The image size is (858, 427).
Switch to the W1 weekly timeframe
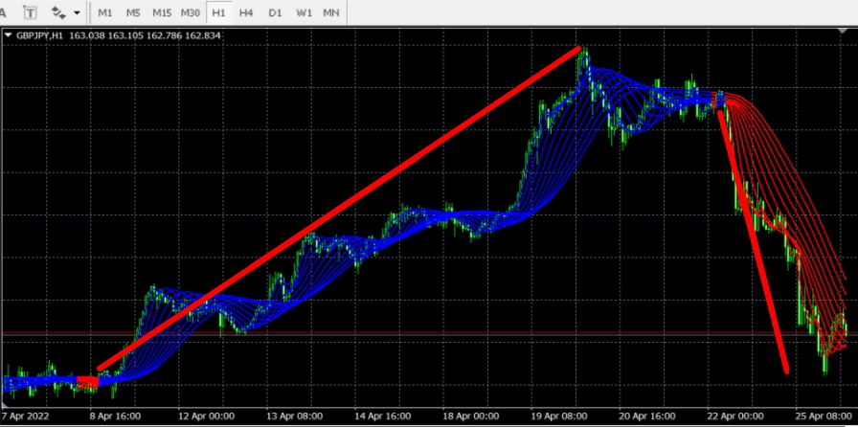pos(304,12)
